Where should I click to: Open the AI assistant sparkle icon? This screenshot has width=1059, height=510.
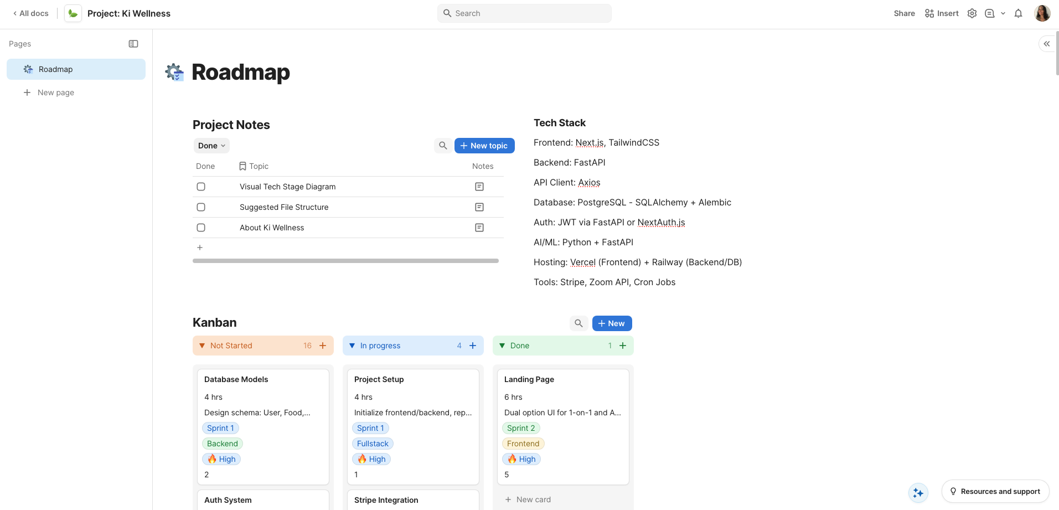click(919, 492)
